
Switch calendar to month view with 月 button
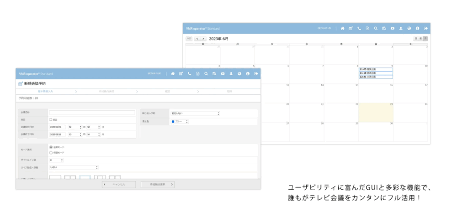[425, 39]
